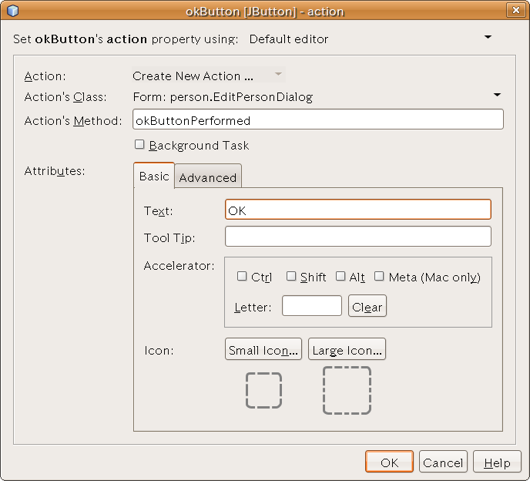Open the Default editor dropdown
The width and height of the screenshot is (530, 481).
[488, 38]
